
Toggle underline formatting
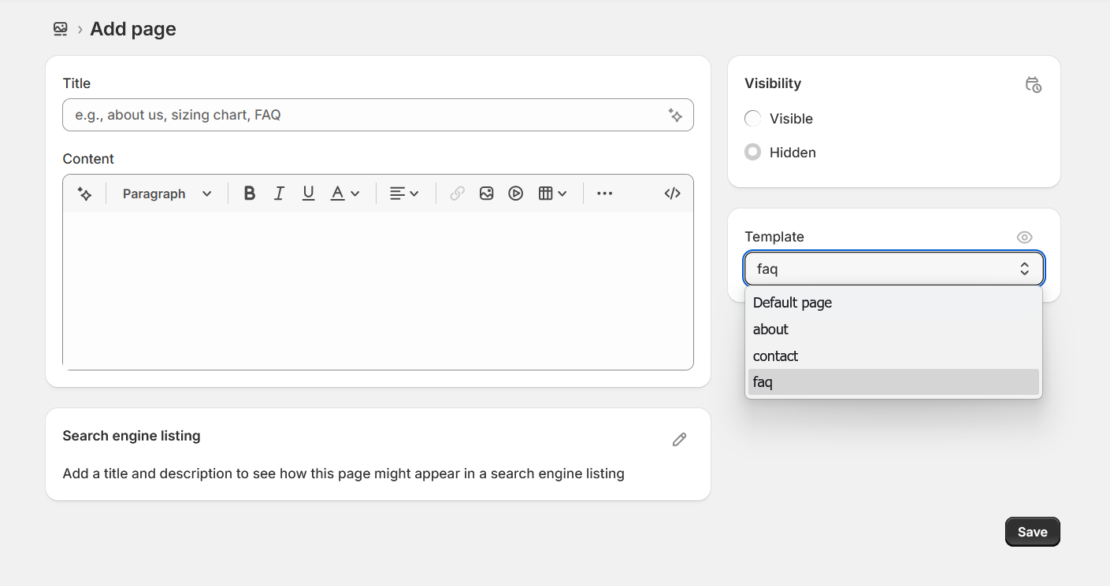coord(307,193)
